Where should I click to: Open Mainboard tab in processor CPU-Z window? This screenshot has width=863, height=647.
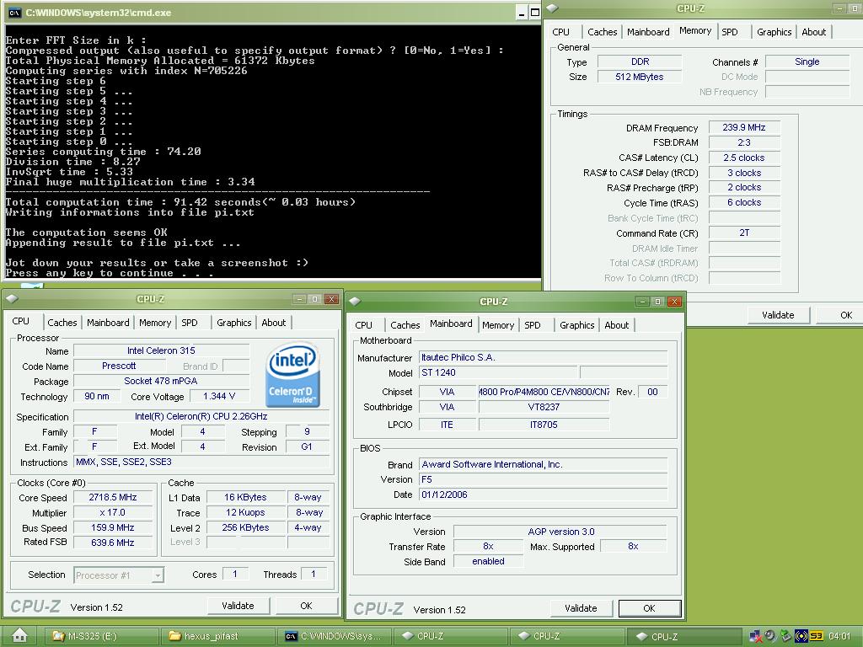(x=108, y=323)
